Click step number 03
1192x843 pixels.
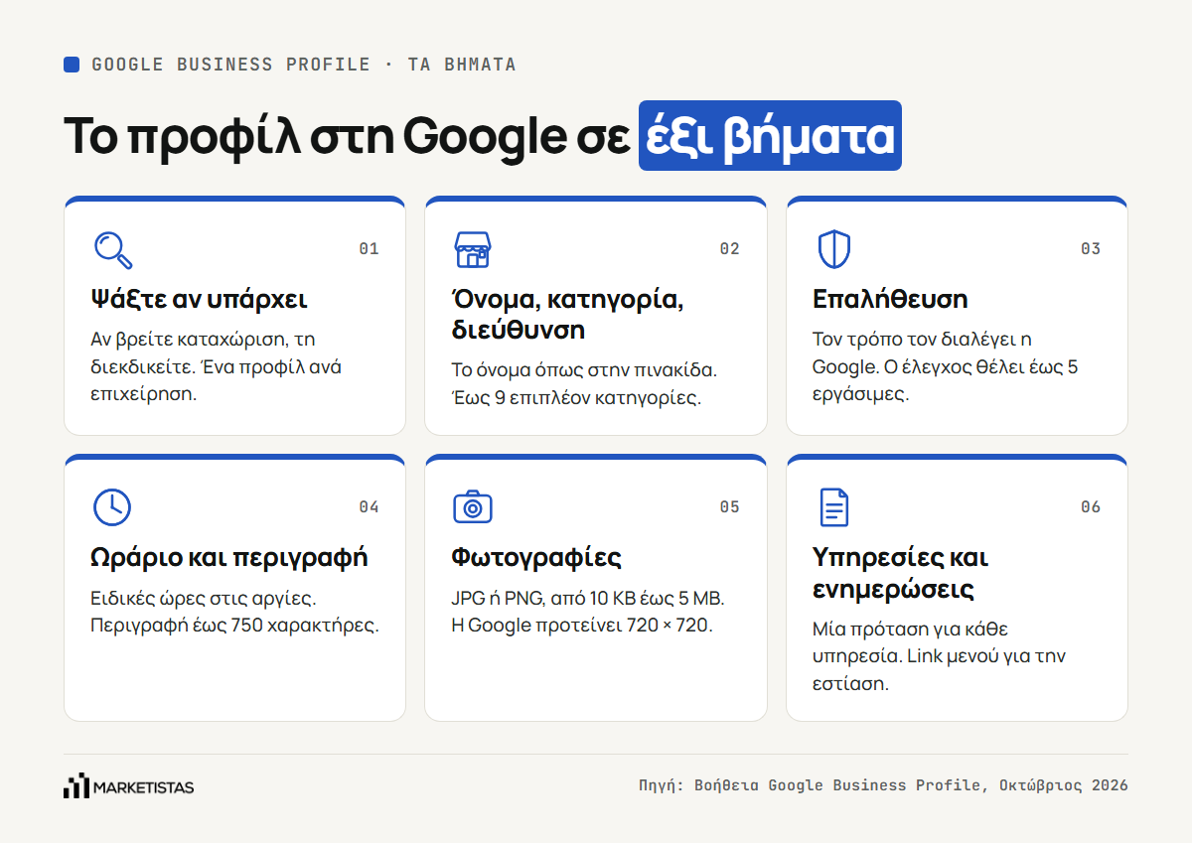1091,249
